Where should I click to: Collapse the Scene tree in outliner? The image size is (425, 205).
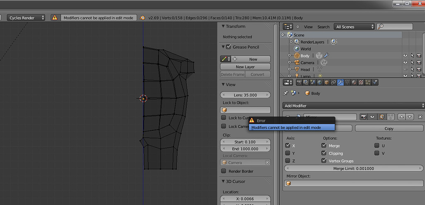(283, 35)
